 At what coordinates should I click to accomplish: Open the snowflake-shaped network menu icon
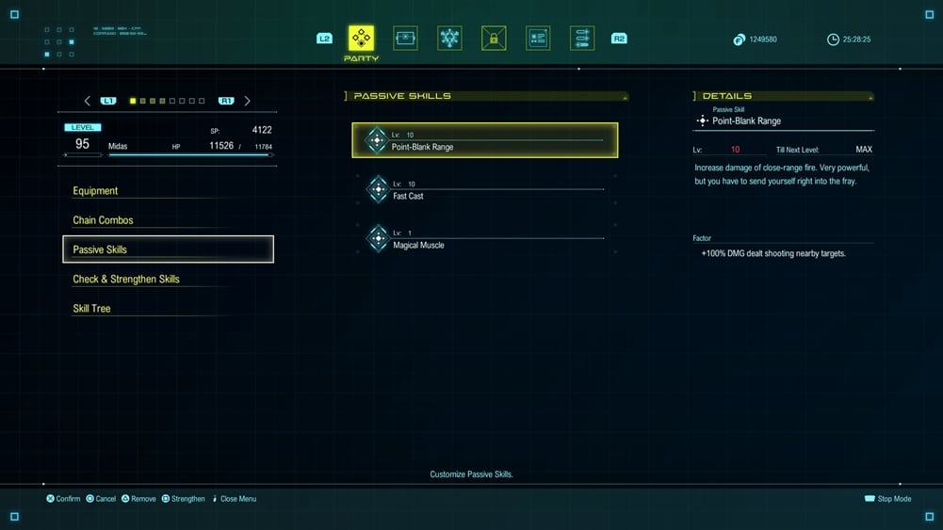click(449, 38)
